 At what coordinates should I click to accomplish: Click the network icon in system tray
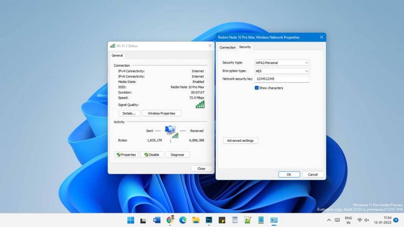click(x=359, y=220)
